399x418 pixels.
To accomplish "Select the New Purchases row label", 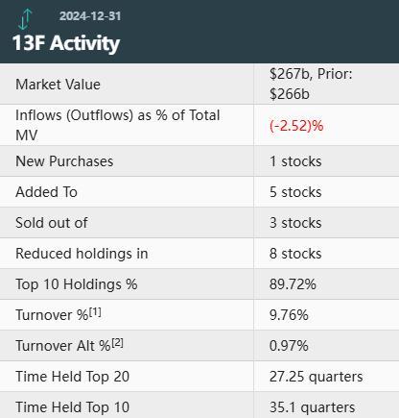I will (x=64, y=161).
